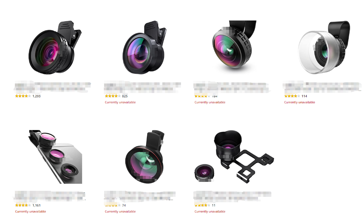Click the star rating beside 825
364x221 pixels.
pyautogui.click(x=113, y=96)
